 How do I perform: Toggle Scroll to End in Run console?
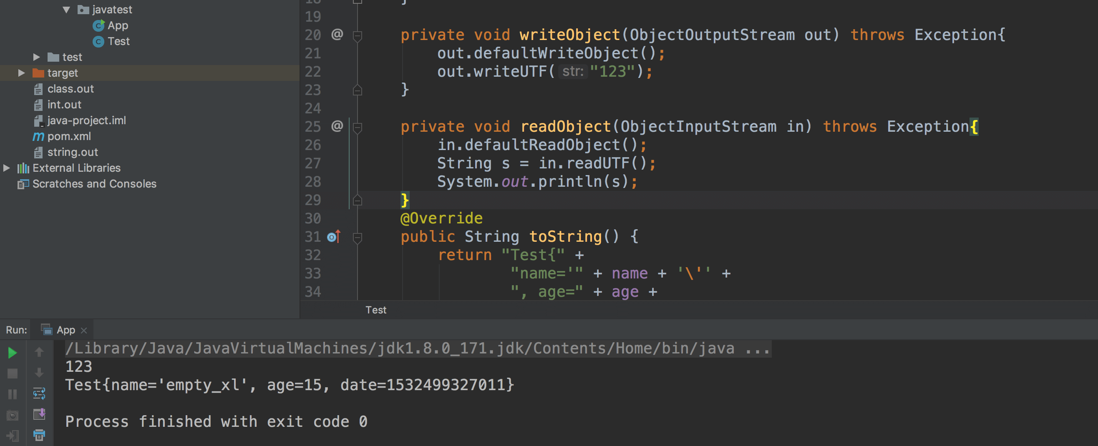(x=39, y=414)
